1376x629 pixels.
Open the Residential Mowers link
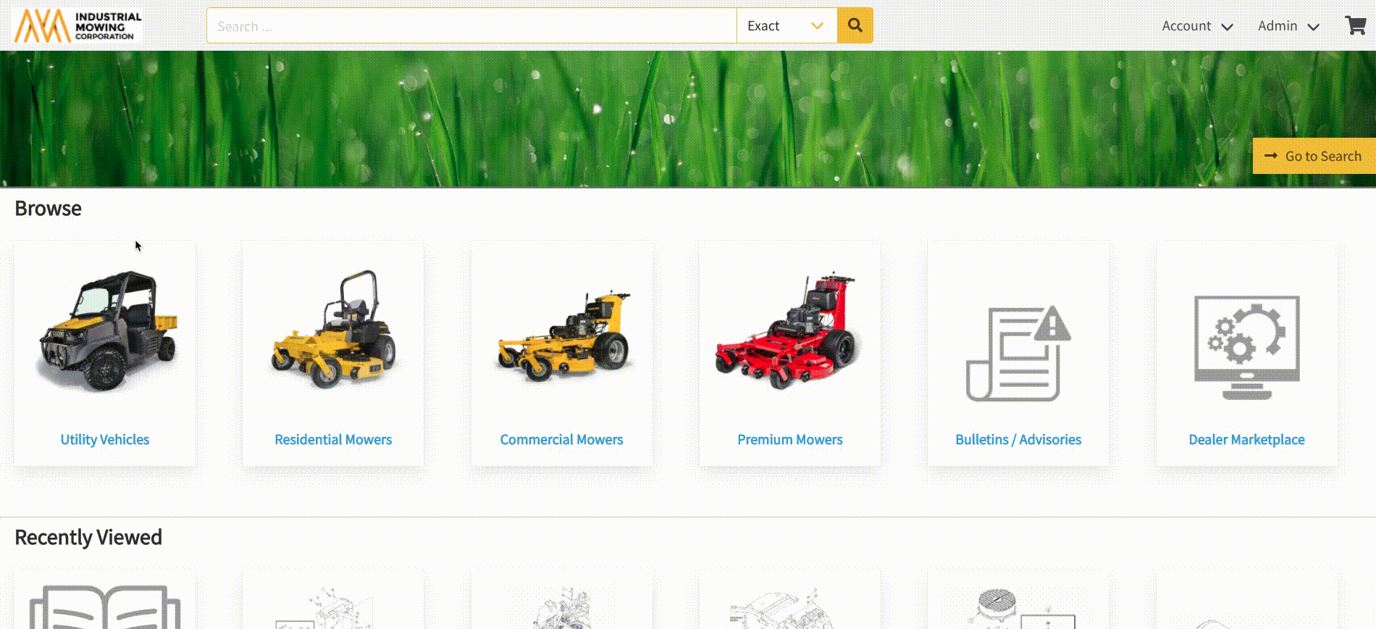(333, 440)
